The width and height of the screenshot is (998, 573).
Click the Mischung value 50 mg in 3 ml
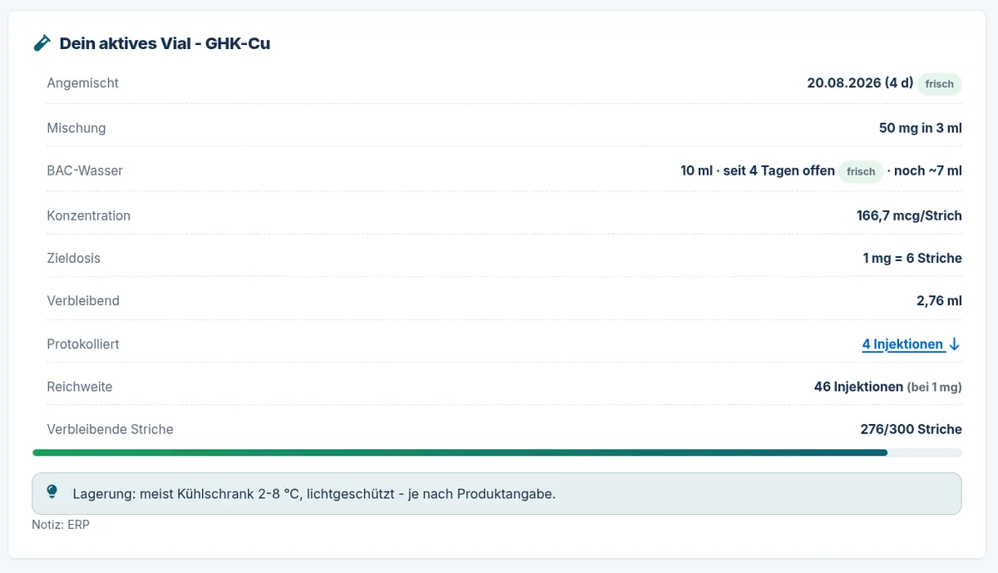(x=920, y=128)
